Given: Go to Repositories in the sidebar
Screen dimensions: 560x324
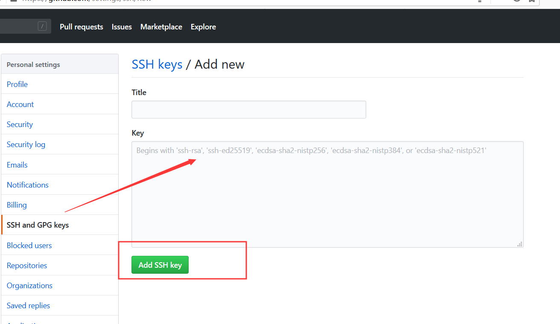Looking at the screenshot, I should (x=27, y=266).
